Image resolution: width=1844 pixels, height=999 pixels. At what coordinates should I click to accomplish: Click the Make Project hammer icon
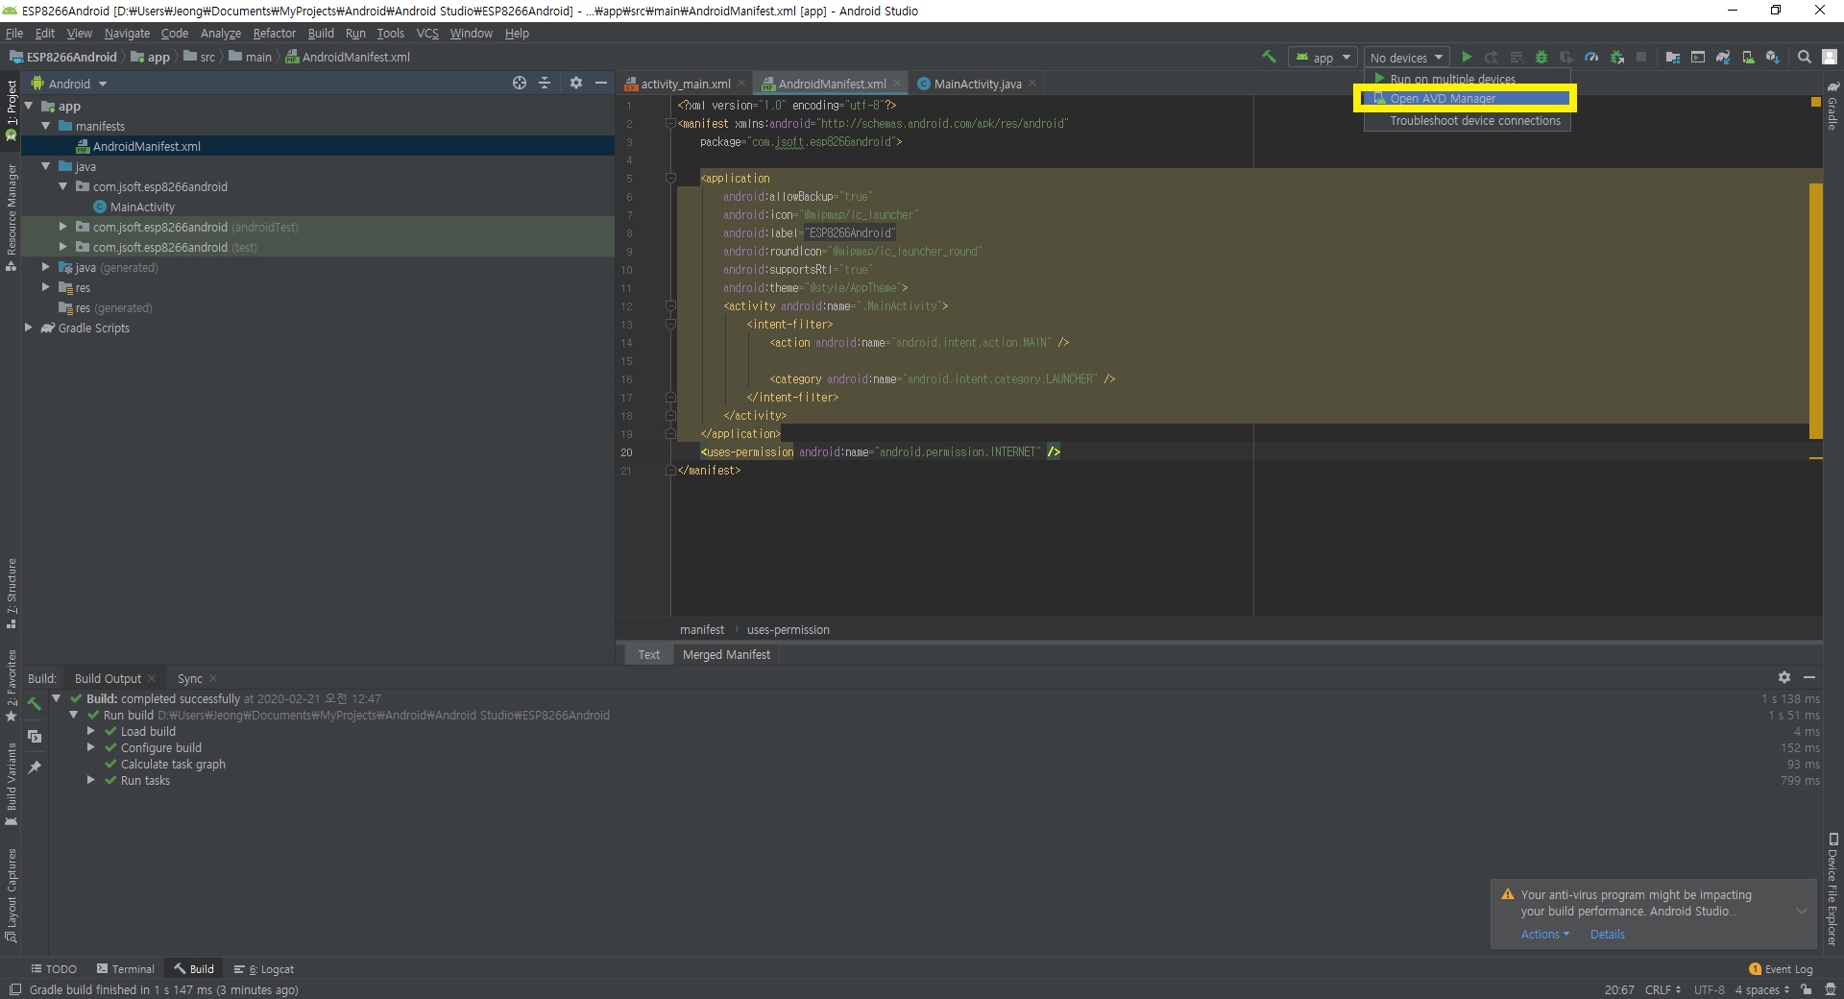1269,57
